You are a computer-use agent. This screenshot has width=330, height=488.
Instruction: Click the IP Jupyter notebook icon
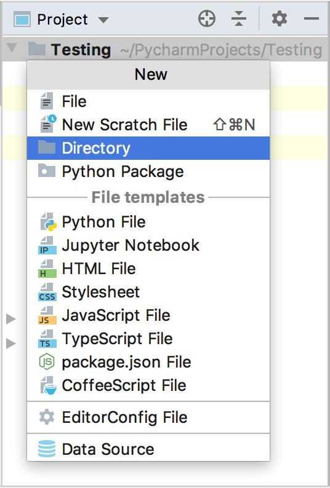click(x=47, y=245)
